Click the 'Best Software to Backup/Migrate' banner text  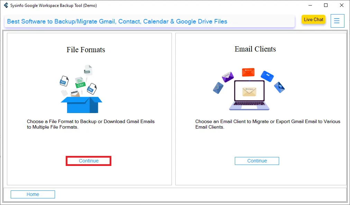point(117,21)
